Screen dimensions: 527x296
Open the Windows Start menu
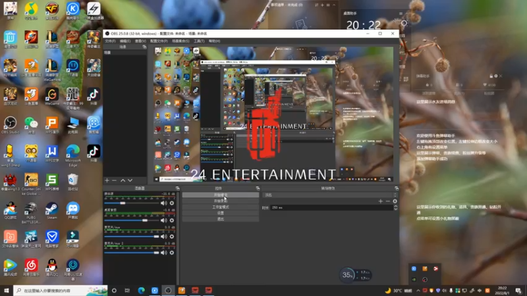pos(7,291)
